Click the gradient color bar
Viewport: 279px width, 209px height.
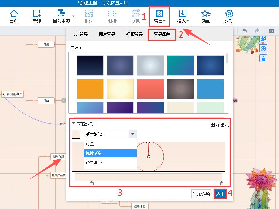(149, 177)
